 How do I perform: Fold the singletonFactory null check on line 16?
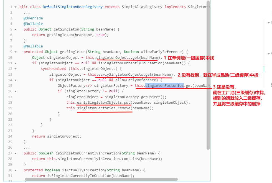(16, 91)
